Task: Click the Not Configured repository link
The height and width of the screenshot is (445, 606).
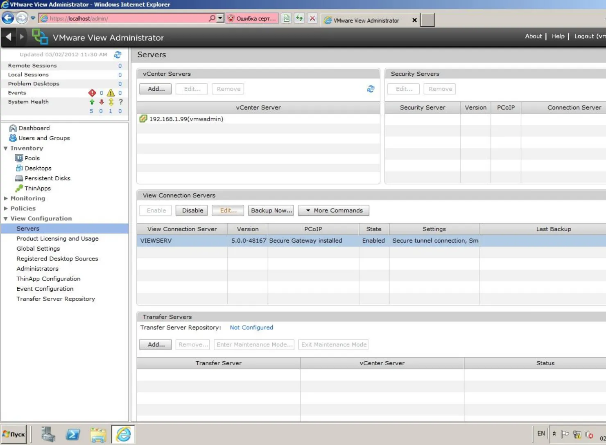Action: [x=251, y=328]
